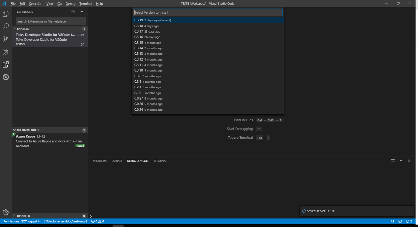
Task: Maximize panel with the up chevron
Action: [x=401, y=161]
